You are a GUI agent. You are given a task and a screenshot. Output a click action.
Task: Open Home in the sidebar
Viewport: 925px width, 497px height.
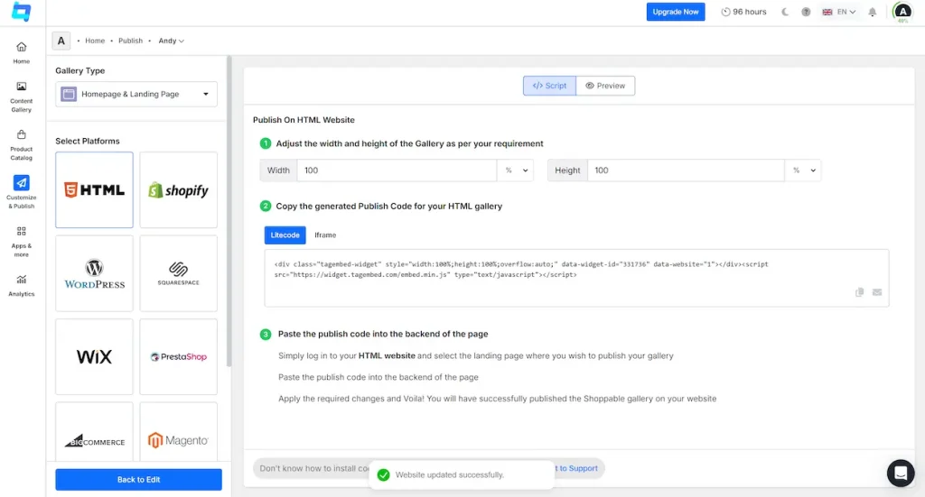pyautogui.click(x=22, y=52)
